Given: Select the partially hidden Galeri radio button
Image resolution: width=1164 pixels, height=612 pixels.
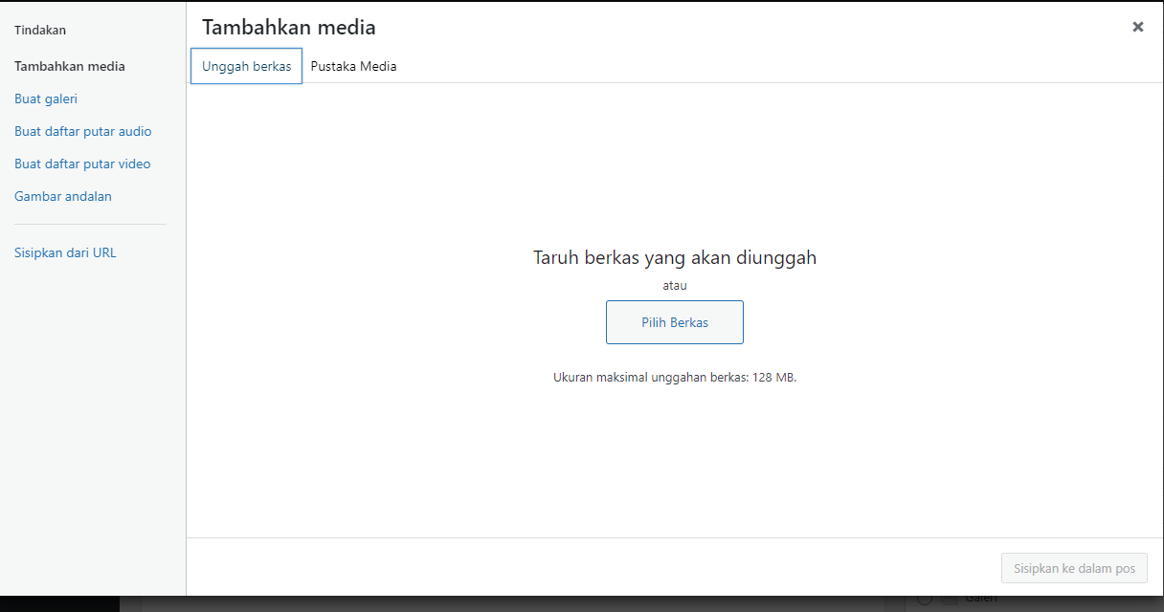Looking at the screenshot, I should (925, 601).
